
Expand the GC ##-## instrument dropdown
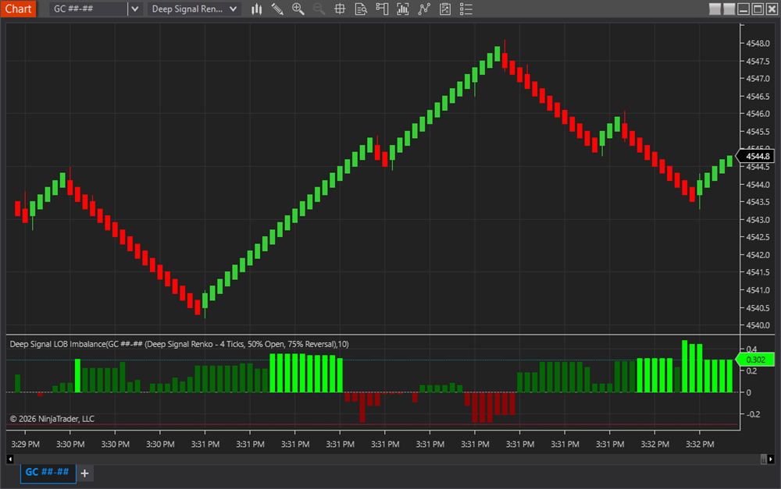tap(134, 9)
